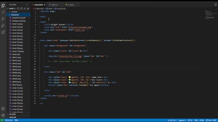The image size is (218, 122).
Task: Switch to the style.css tab
Action: click(54, 5)
